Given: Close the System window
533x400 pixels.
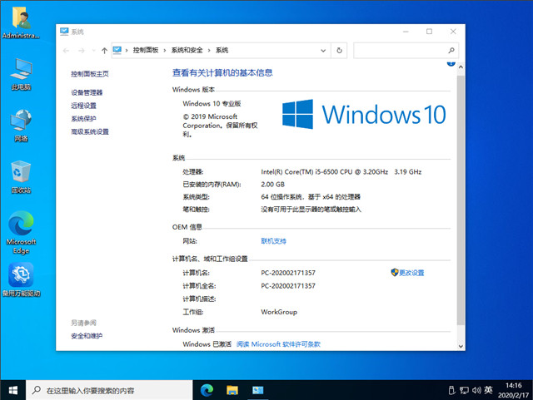Looking at the screenshot, I should [x=453, y=32].
